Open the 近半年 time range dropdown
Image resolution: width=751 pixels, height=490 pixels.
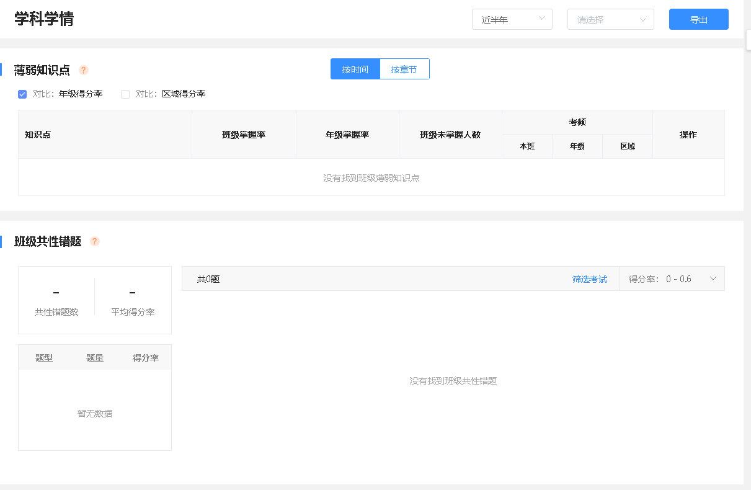pos(512,19)
